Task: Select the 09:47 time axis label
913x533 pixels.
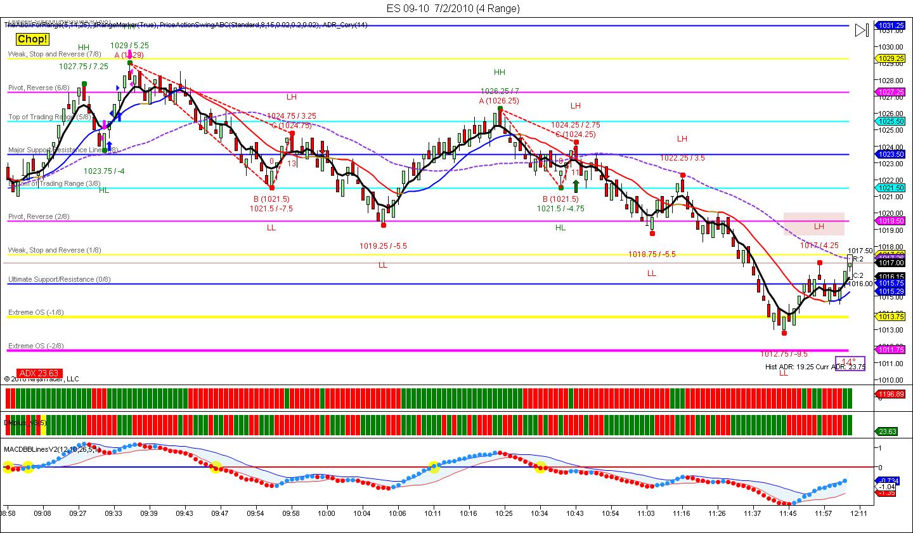Action: click(x=220, y=512)
